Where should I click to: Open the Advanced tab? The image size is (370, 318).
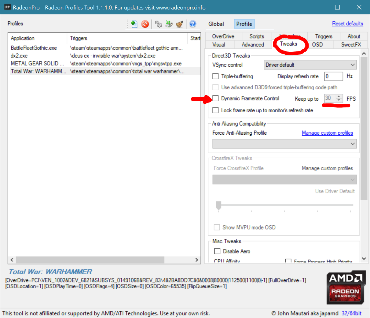point(253,45)
